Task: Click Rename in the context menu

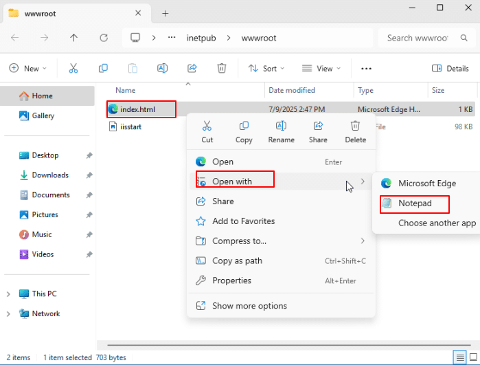Action: [281, 132]
